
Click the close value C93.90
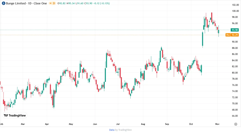coord(88,3)
